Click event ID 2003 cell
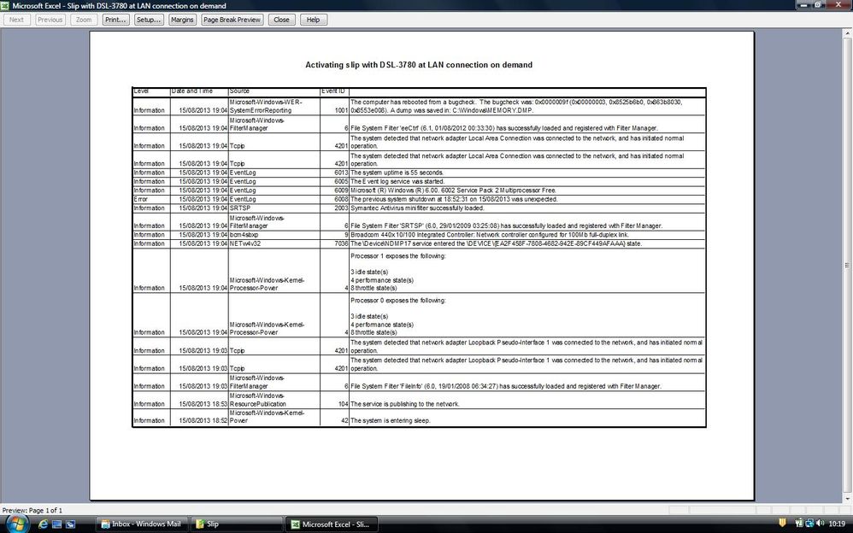853x533 pixels. click(x=334, y=208)
